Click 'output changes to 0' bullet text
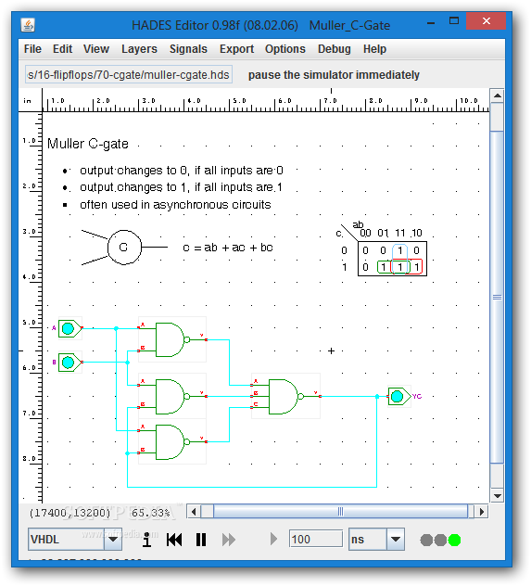 pos(182,171)
